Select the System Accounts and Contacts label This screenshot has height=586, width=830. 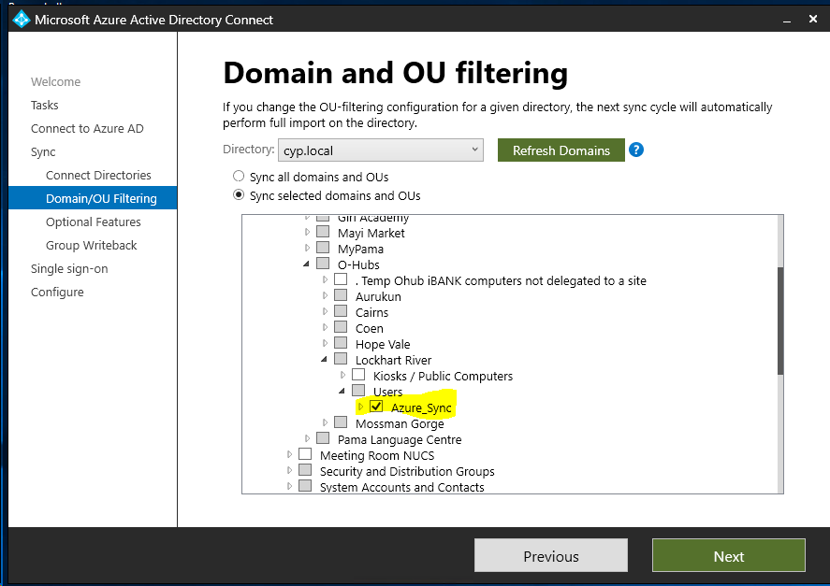pyautogui.click(x=401, y=487)
